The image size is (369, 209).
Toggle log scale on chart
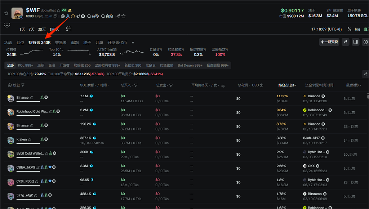pos(357,29)
